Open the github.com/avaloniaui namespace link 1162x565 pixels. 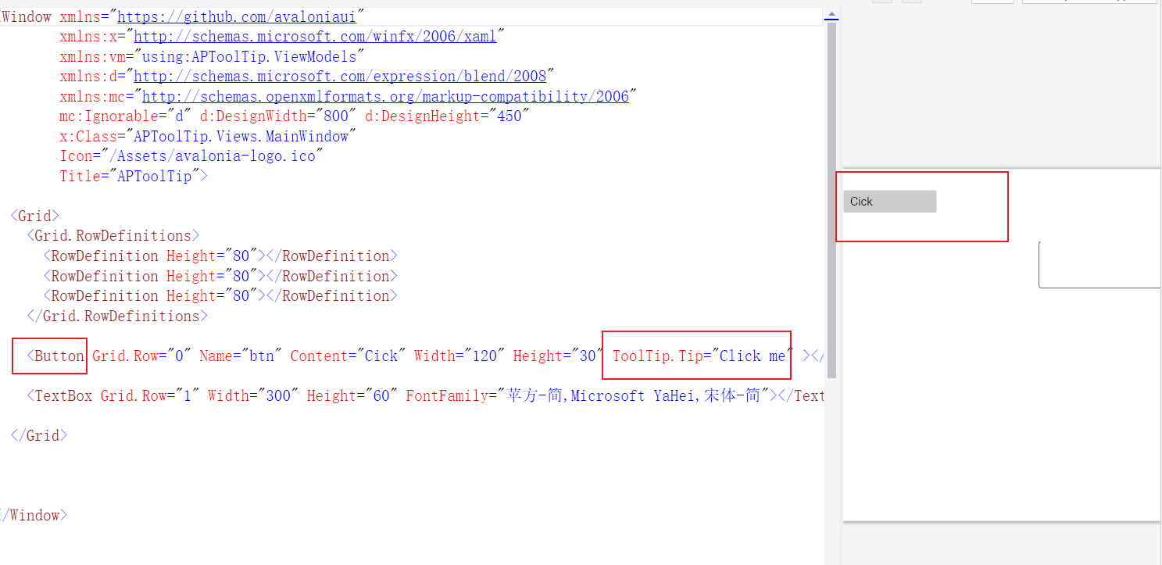coord(238,16)
